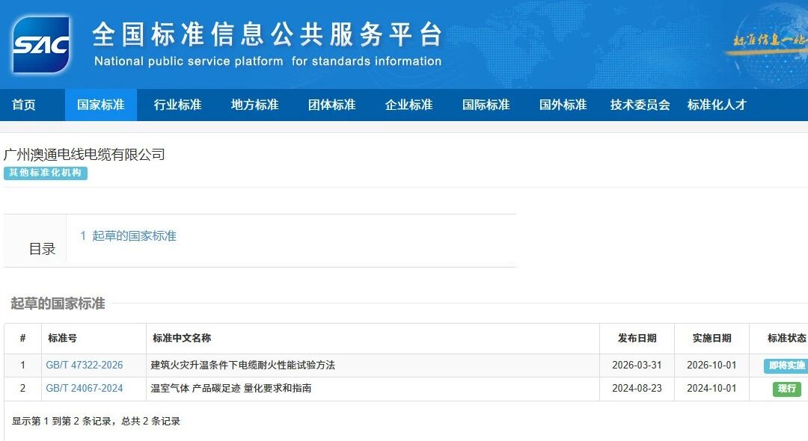Open the 企业标准 menu item
The width and height of the screenshot is (808, 441).
pyautogui.click(x=409, y=105)
